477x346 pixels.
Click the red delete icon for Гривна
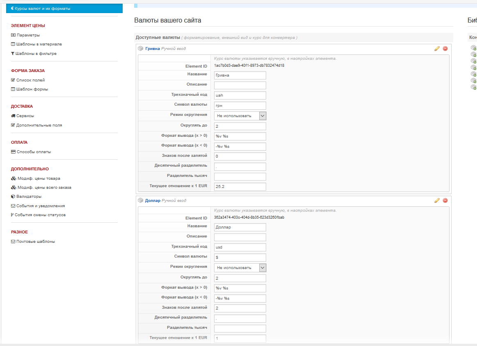(x=445, y=48)
